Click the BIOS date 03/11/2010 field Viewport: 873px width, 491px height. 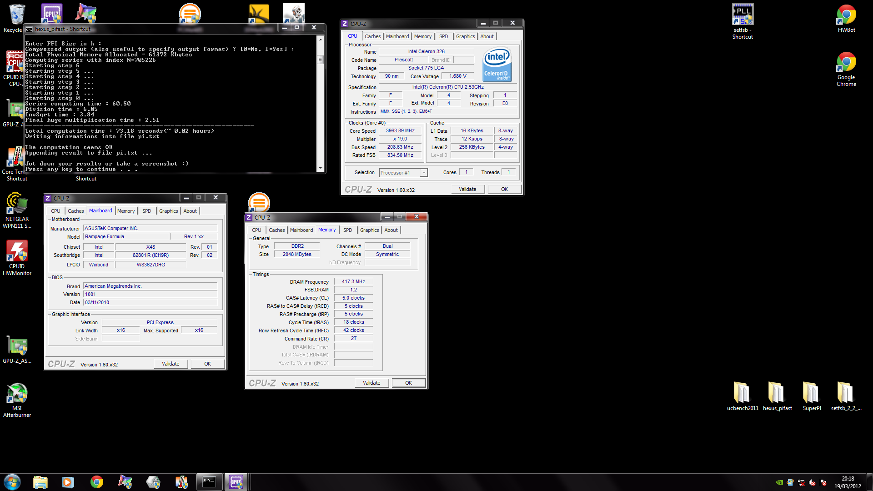pos(150,303)
